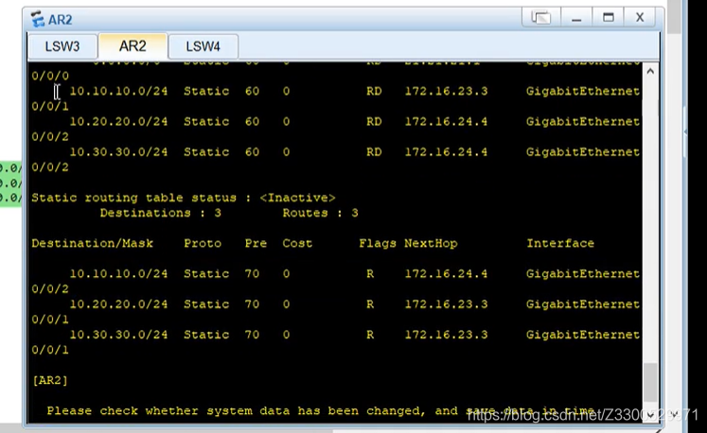
Task: Click the 'Interface' column header
Action: point(560,243)
